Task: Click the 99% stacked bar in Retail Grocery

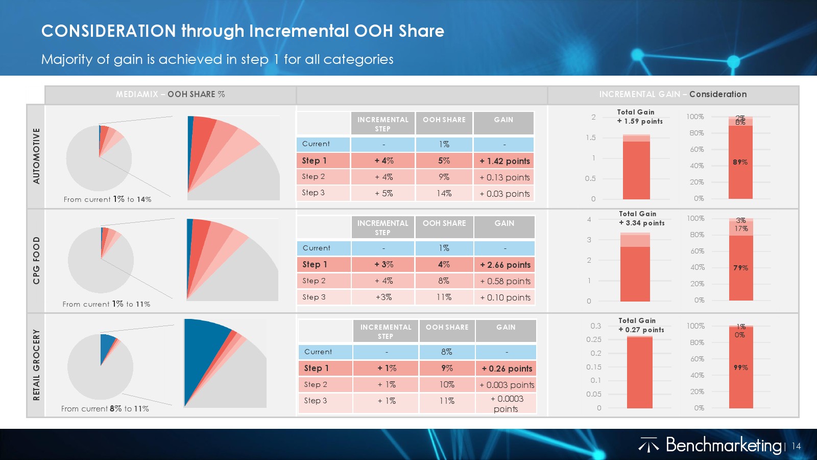Action: click(x=741, y=367)
